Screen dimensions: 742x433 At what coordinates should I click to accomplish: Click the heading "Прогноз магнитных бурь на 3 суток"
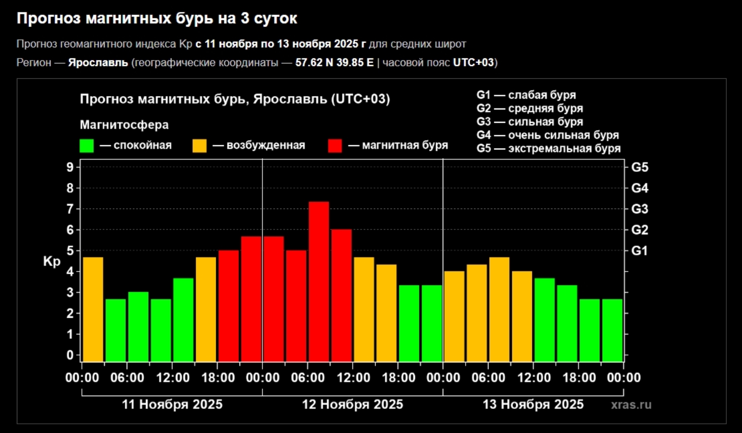pos(157,18)
